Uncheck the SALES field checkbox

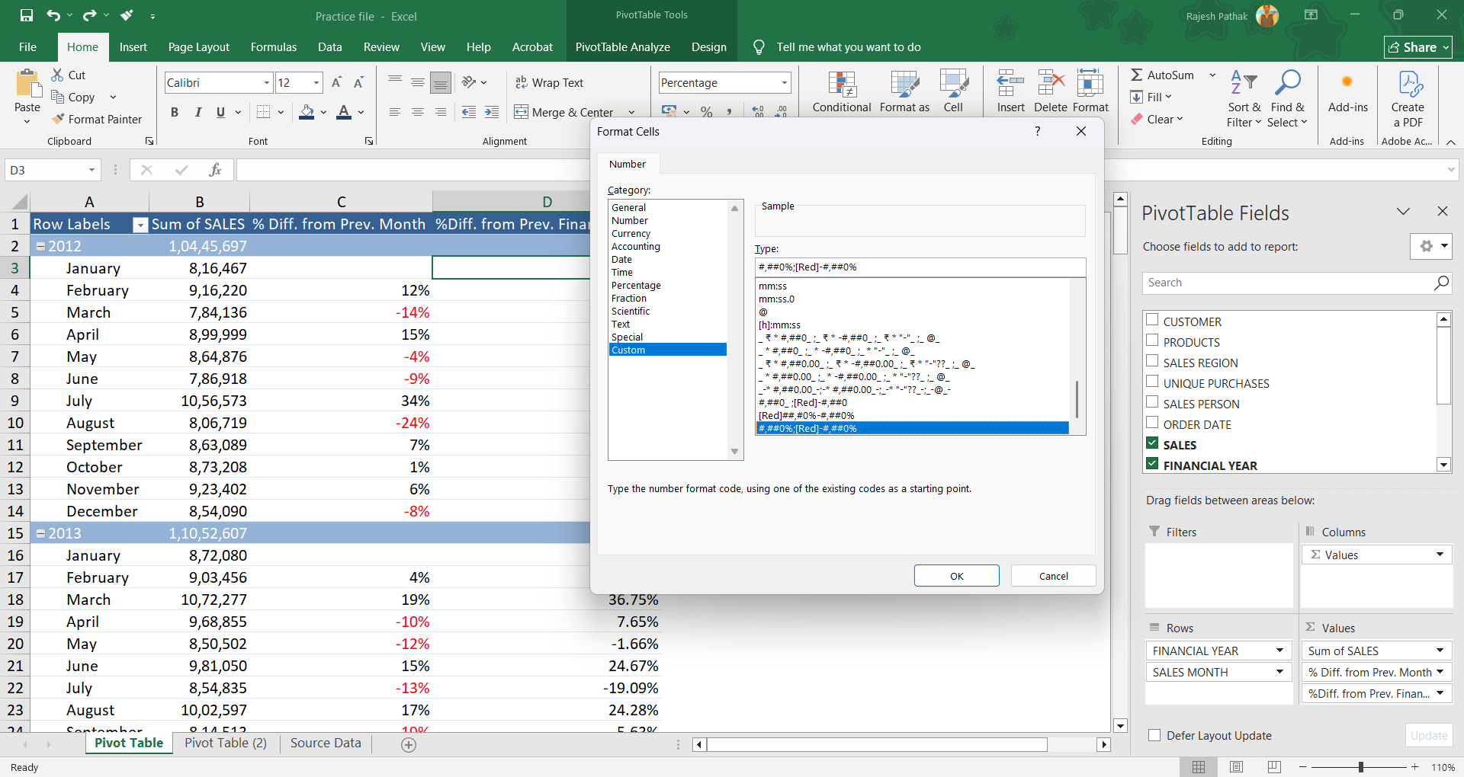[x=1152, y=443]
